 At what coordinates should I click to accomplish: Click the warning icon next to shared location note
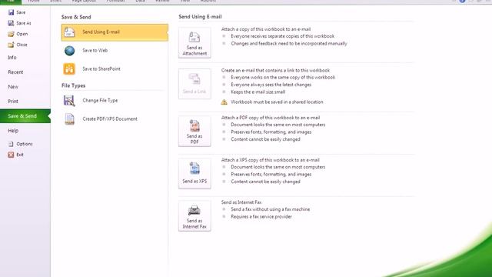point(224,102)
